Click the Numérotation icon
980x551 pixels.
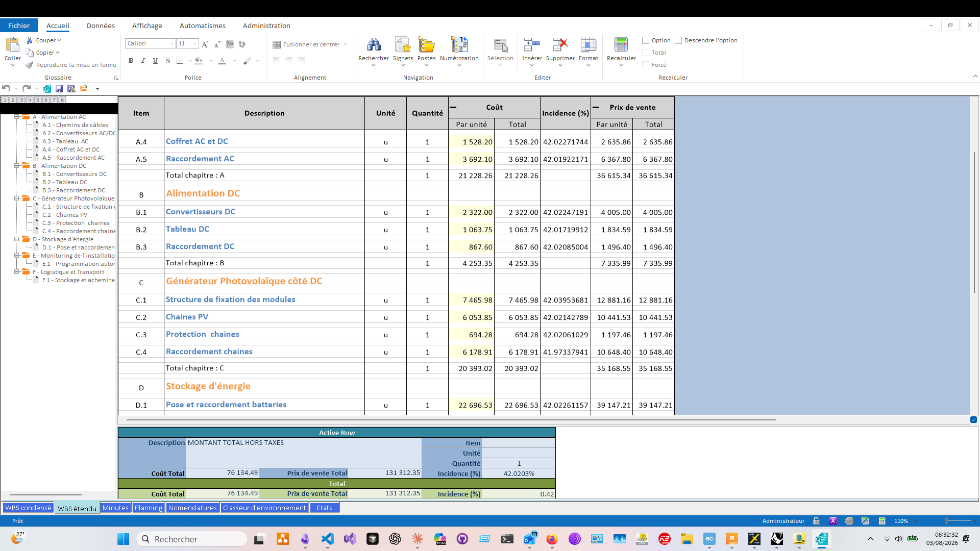tap(459, 45)
